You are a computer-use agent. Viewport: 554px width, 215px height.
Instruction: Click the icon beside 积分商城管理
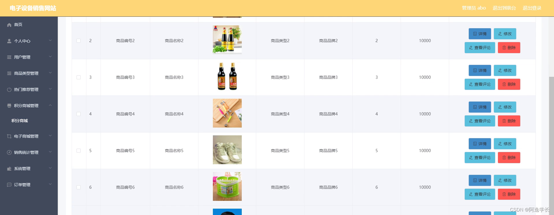coord(9,106)
